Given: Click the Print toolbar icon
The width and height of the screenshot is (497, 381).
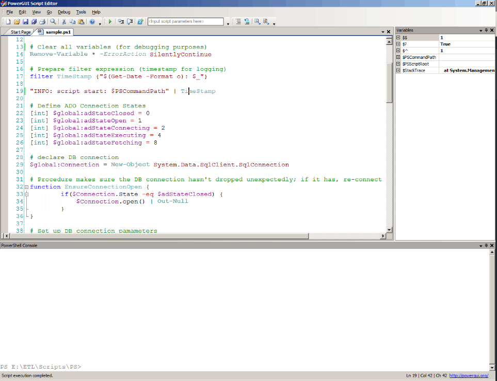Looking at the screenshot, I should pos(42,22).
